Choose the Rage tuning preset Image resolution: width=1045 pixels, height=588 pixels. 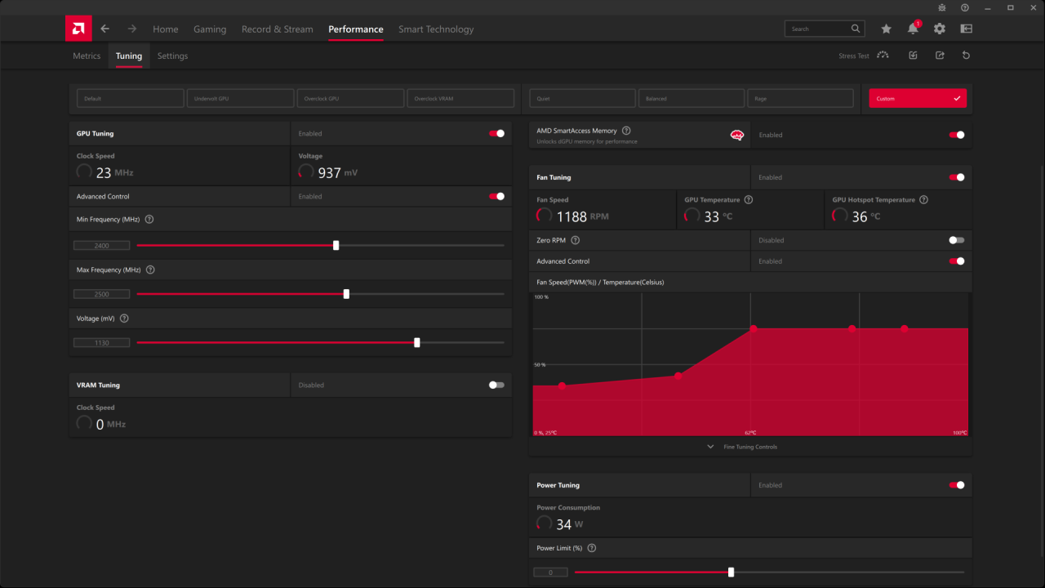click(x=800, y=98)
